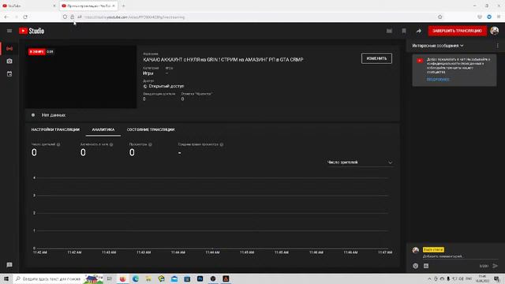505x284 pixels.
Task: Click the info icon next to views metric
Action: pos(150,144)
